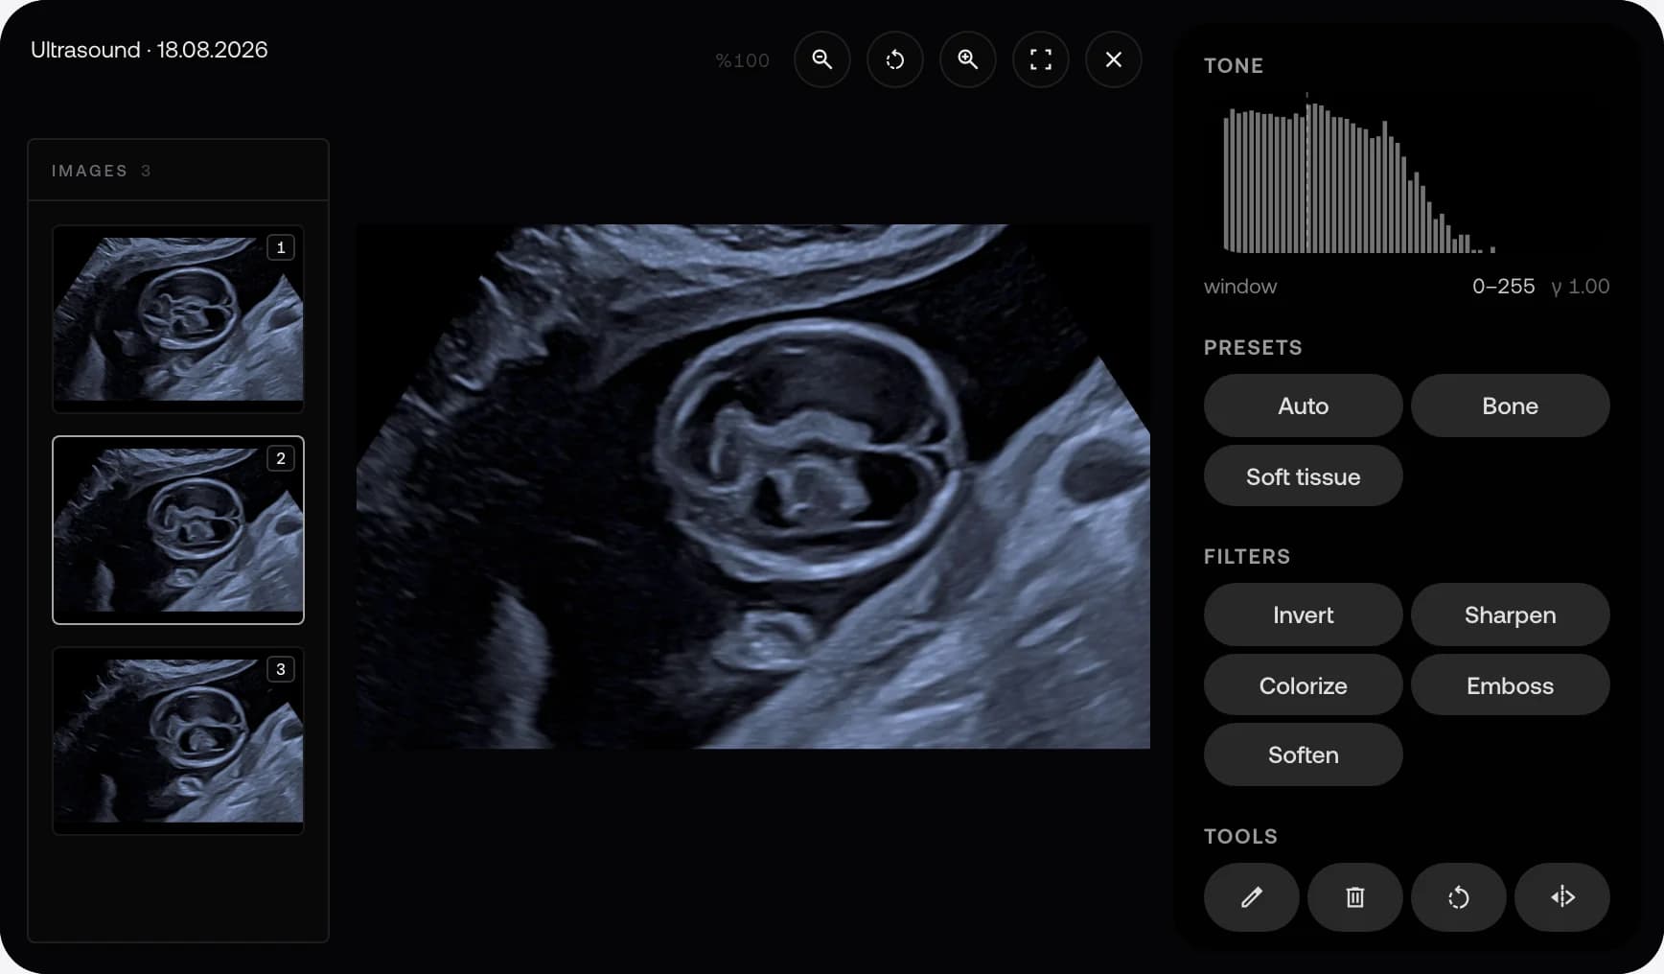This screenshot has height=974, width=1664.
Task: Enter fullscreen view mode
Action: coord(1041,59)
